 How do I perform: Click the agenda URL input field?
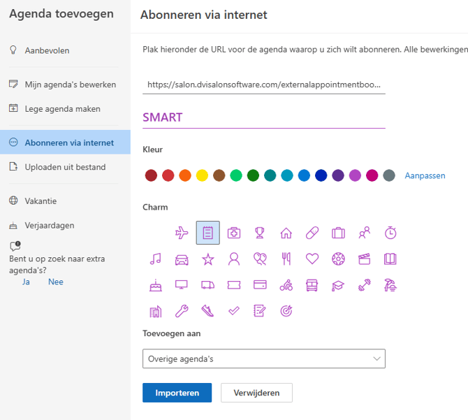pos(264,85)
